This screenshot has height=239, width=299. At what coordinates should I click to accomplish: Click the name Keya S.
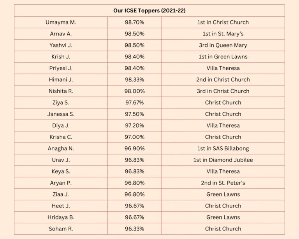click(61, 171)
